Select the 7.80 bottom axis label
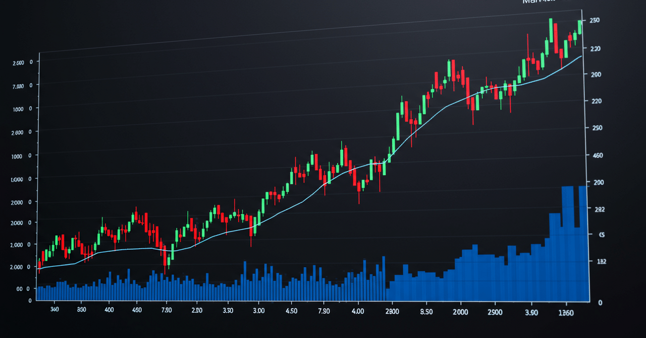 tap(166, 310)
